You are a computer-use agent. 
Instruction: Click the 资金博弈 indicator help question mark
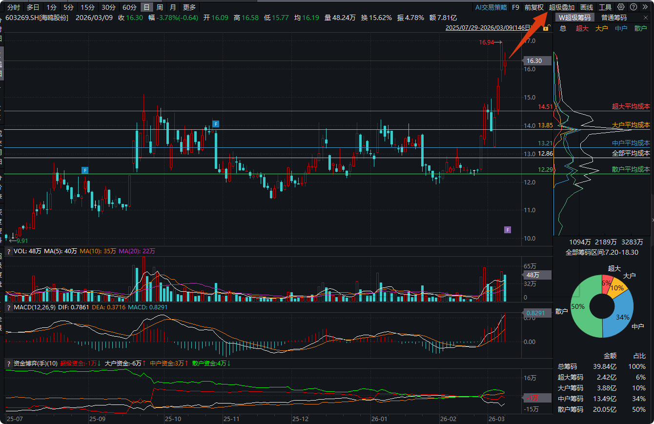pos(8,363)
